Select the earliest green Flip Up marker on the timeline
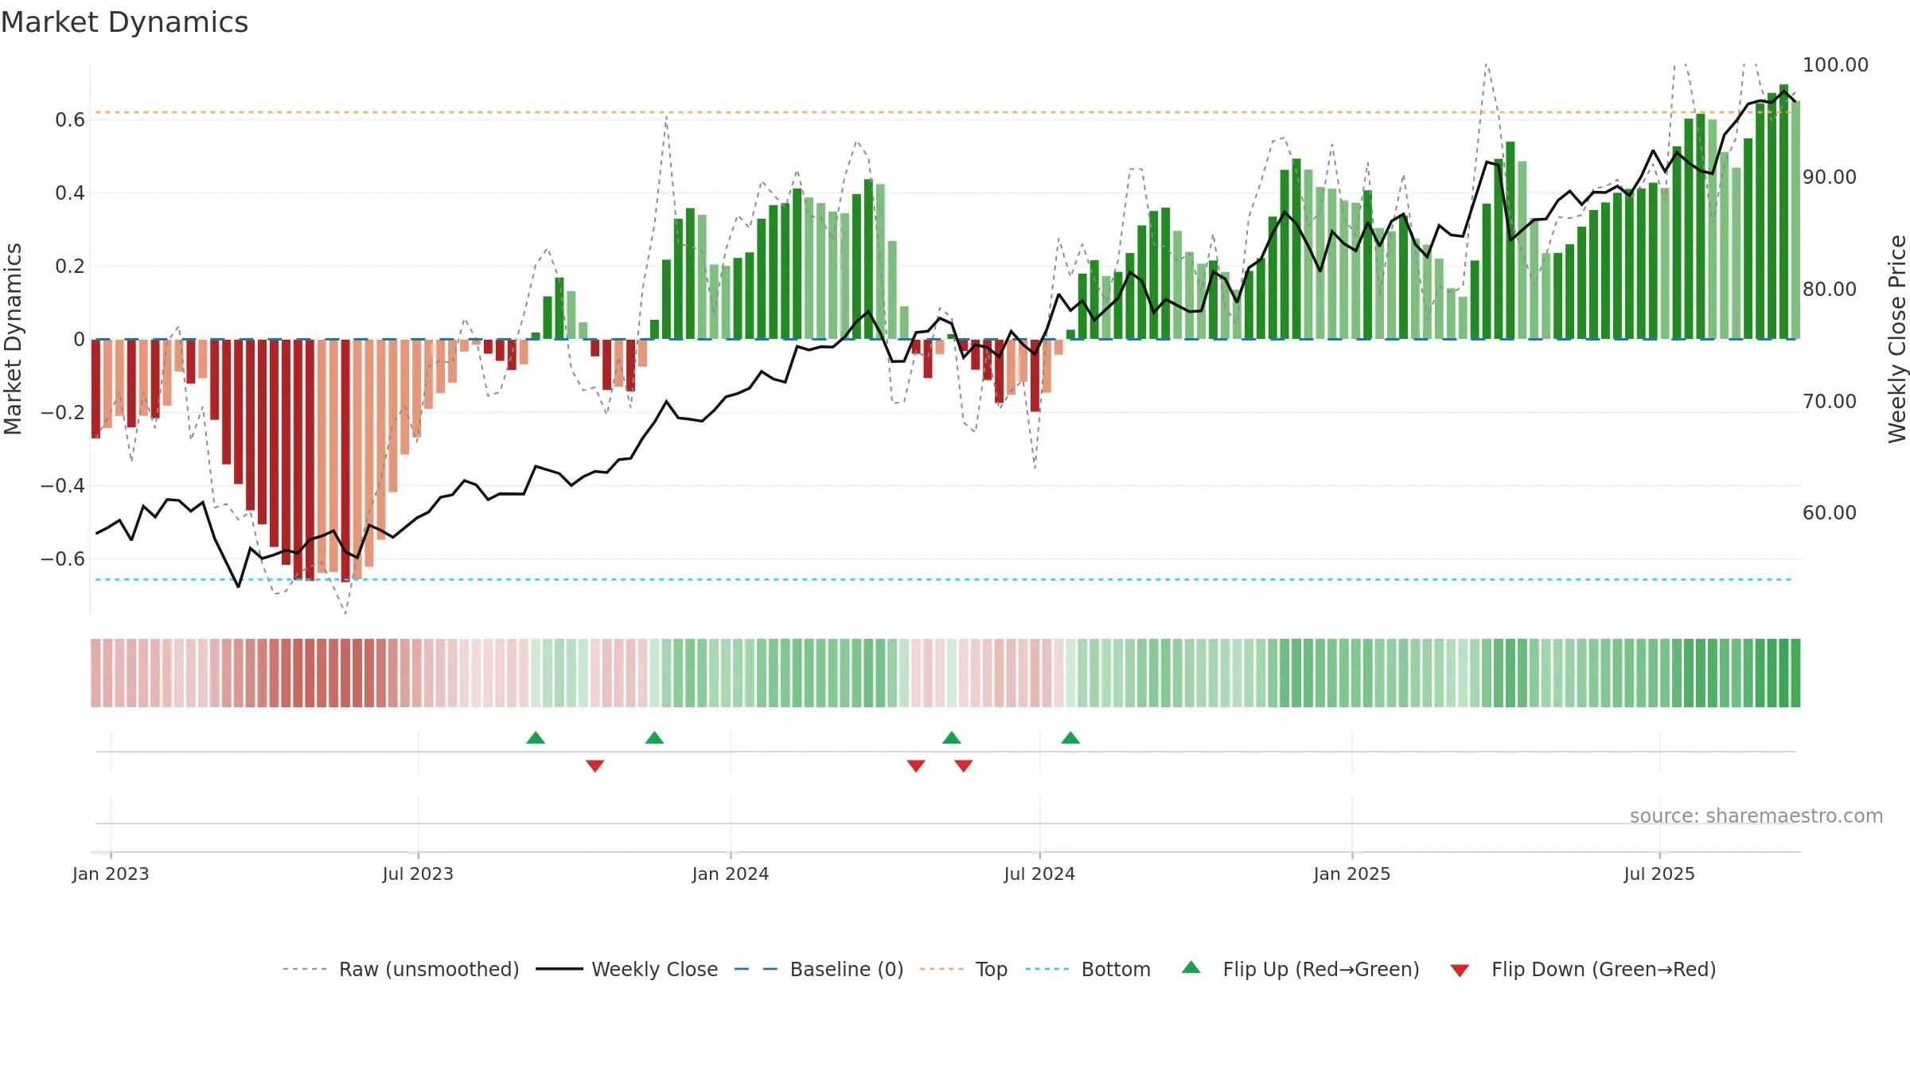Image resolution: width=1910 pixels, height=1074 pixels. coord(536,737)
